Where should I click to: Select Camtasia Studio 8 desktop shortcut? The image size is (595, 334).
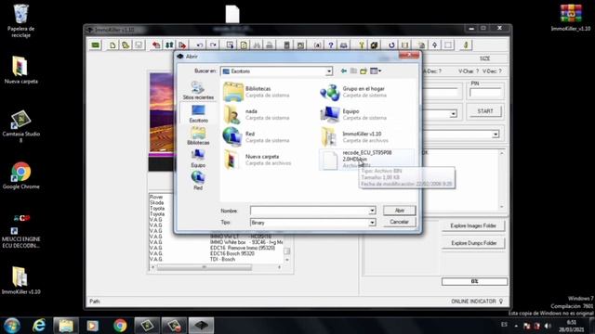point(20,126)
